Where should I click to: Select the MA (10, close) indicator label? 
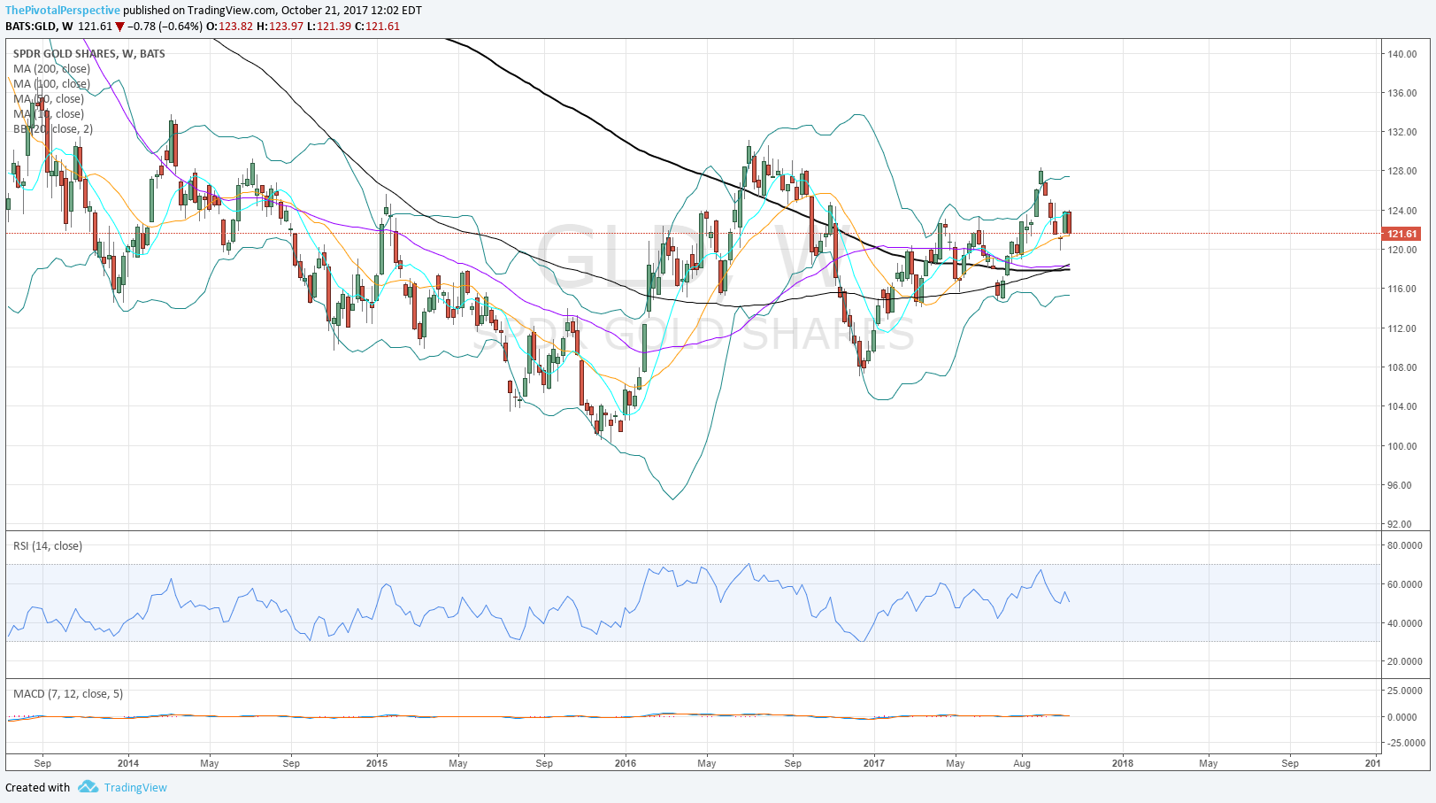49,113
